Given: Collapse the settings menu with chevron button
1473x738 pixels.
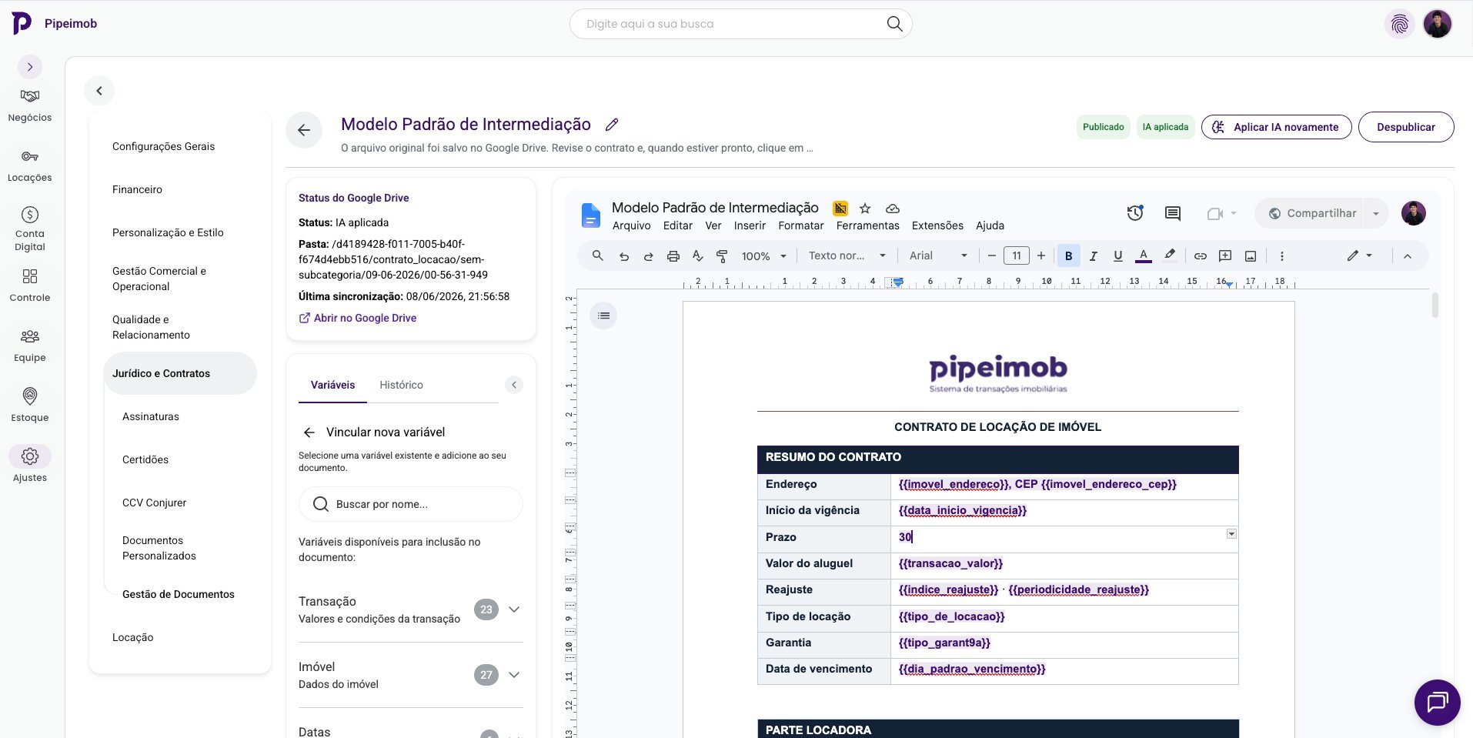Looking at the screenshot, I should pyautogui.click(x=99, y=91).
